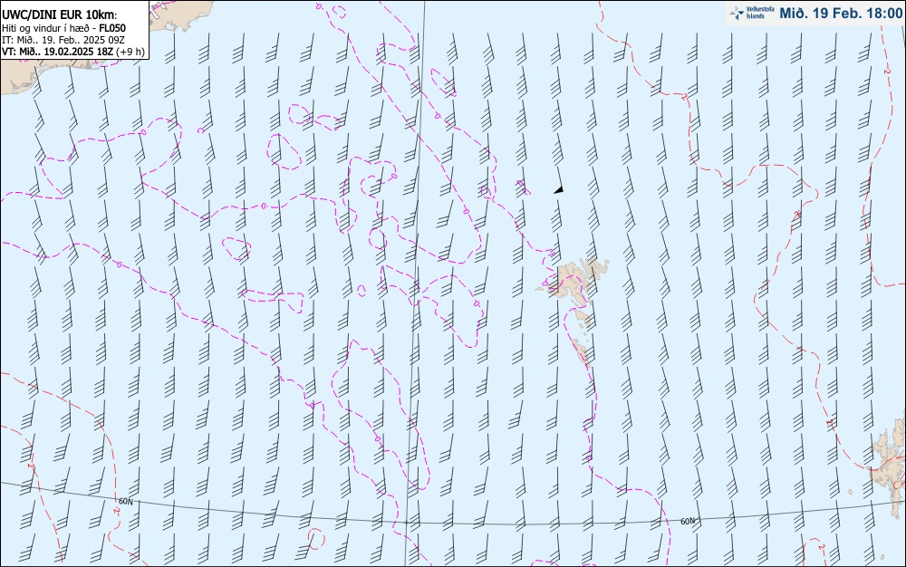The image size is (906, 567).
Task: Click the 60N label west of the meridian
Action: click(125, 501)
